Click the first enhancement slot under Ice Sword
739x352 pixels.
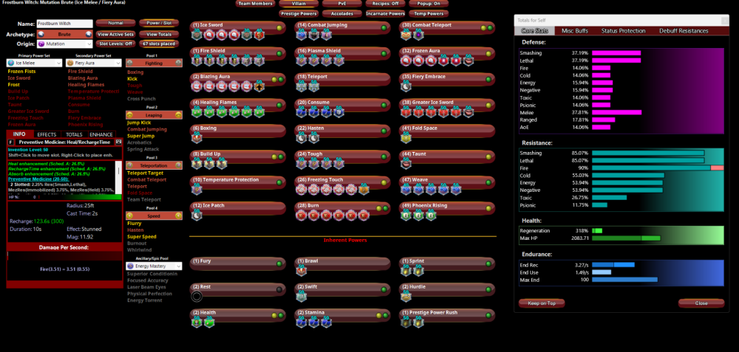197,35
